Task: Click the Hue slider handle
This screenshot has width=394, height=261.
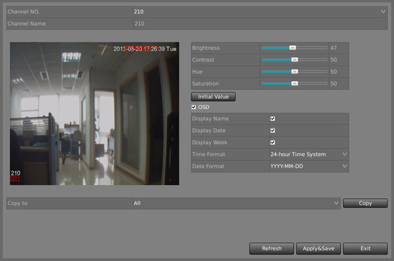Action: (x=294, y=71)
